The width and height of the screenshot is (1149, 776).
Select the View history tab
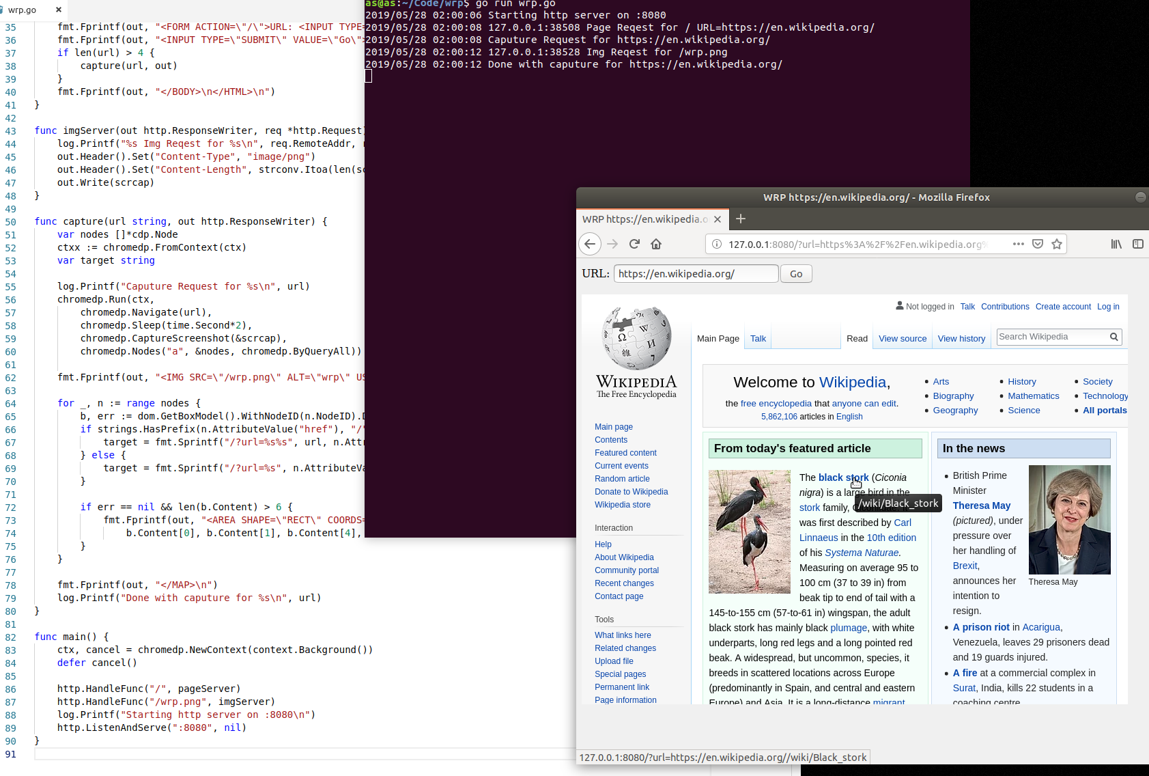pyautogui.click(x=961, y=338)
